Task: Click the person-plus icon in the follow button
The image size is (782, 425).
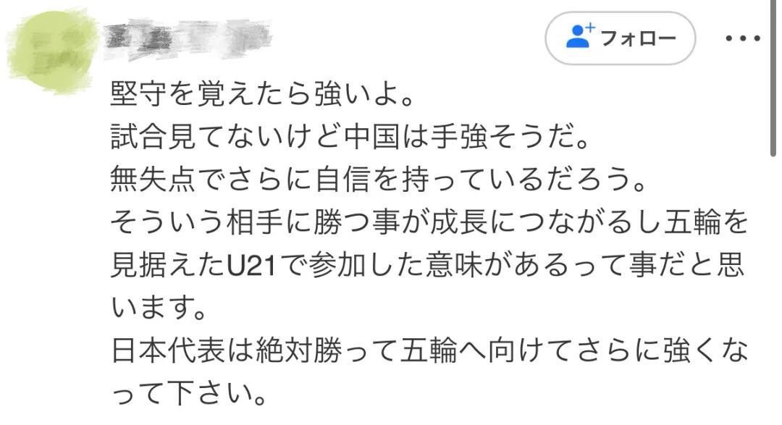Action: [580, 36]
